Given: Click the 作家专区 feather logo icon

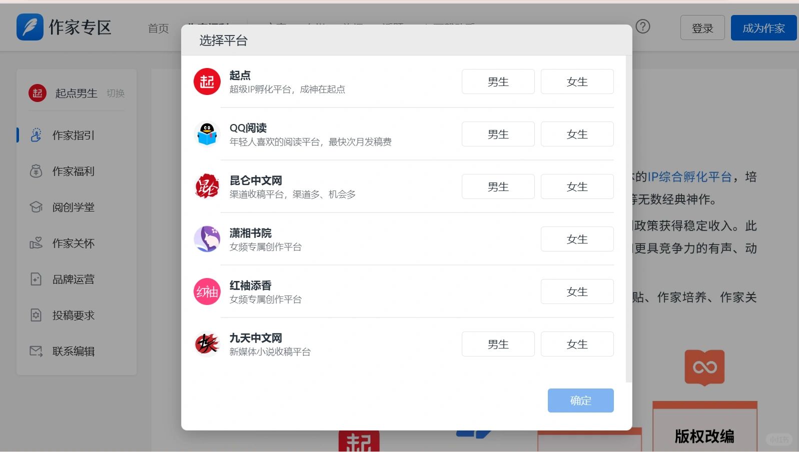Looking at the screenshot, I should pyautogui.click(x=30, y=27).
